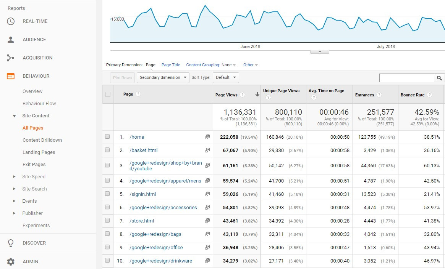Check the shop+by+brand/youtube row checkbox
This screenshot has height=269, width=445.
click(x=107, y=165)
